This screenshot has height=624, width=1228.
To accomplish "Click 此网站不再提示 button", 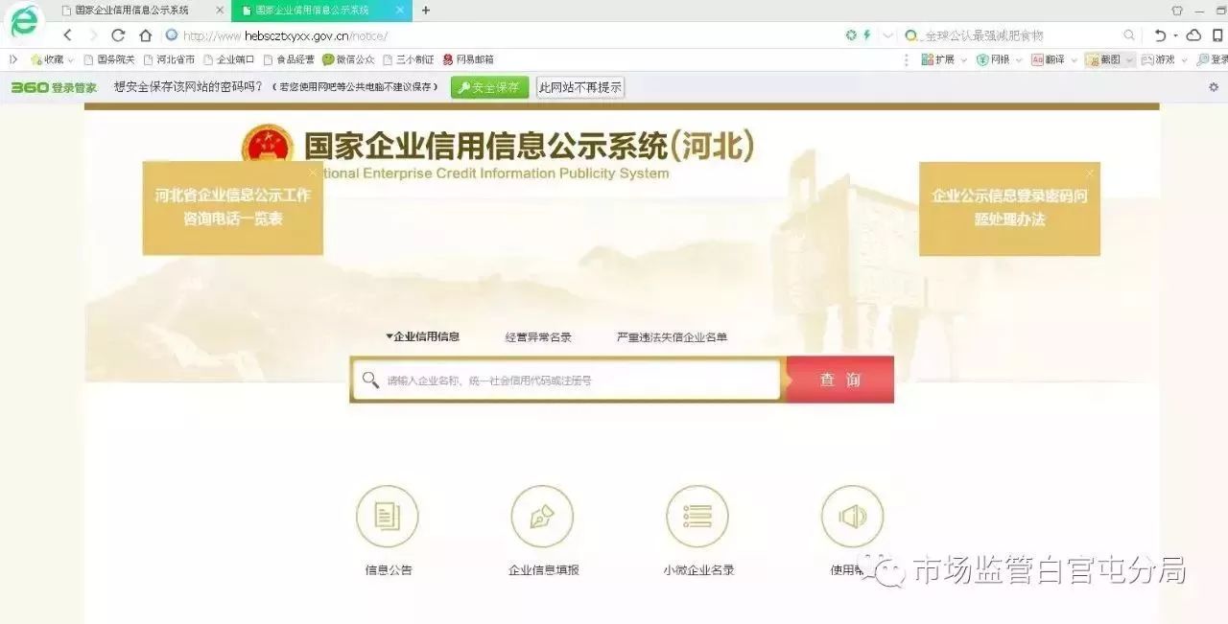I will coord(580,87).
